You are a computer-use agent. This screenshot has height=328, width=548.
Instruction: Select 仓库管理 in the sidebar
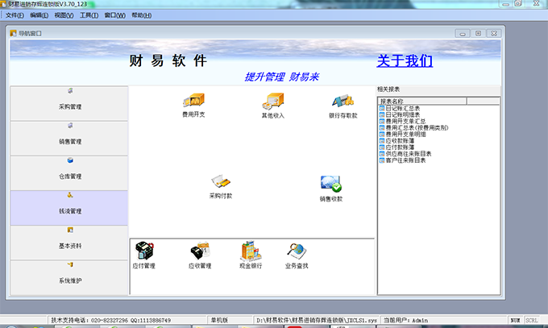[69, 173]
